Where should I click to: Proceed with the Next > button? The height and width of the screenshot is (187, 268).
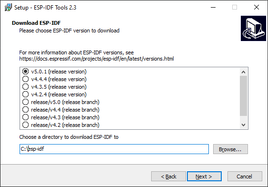coord(204,176)
